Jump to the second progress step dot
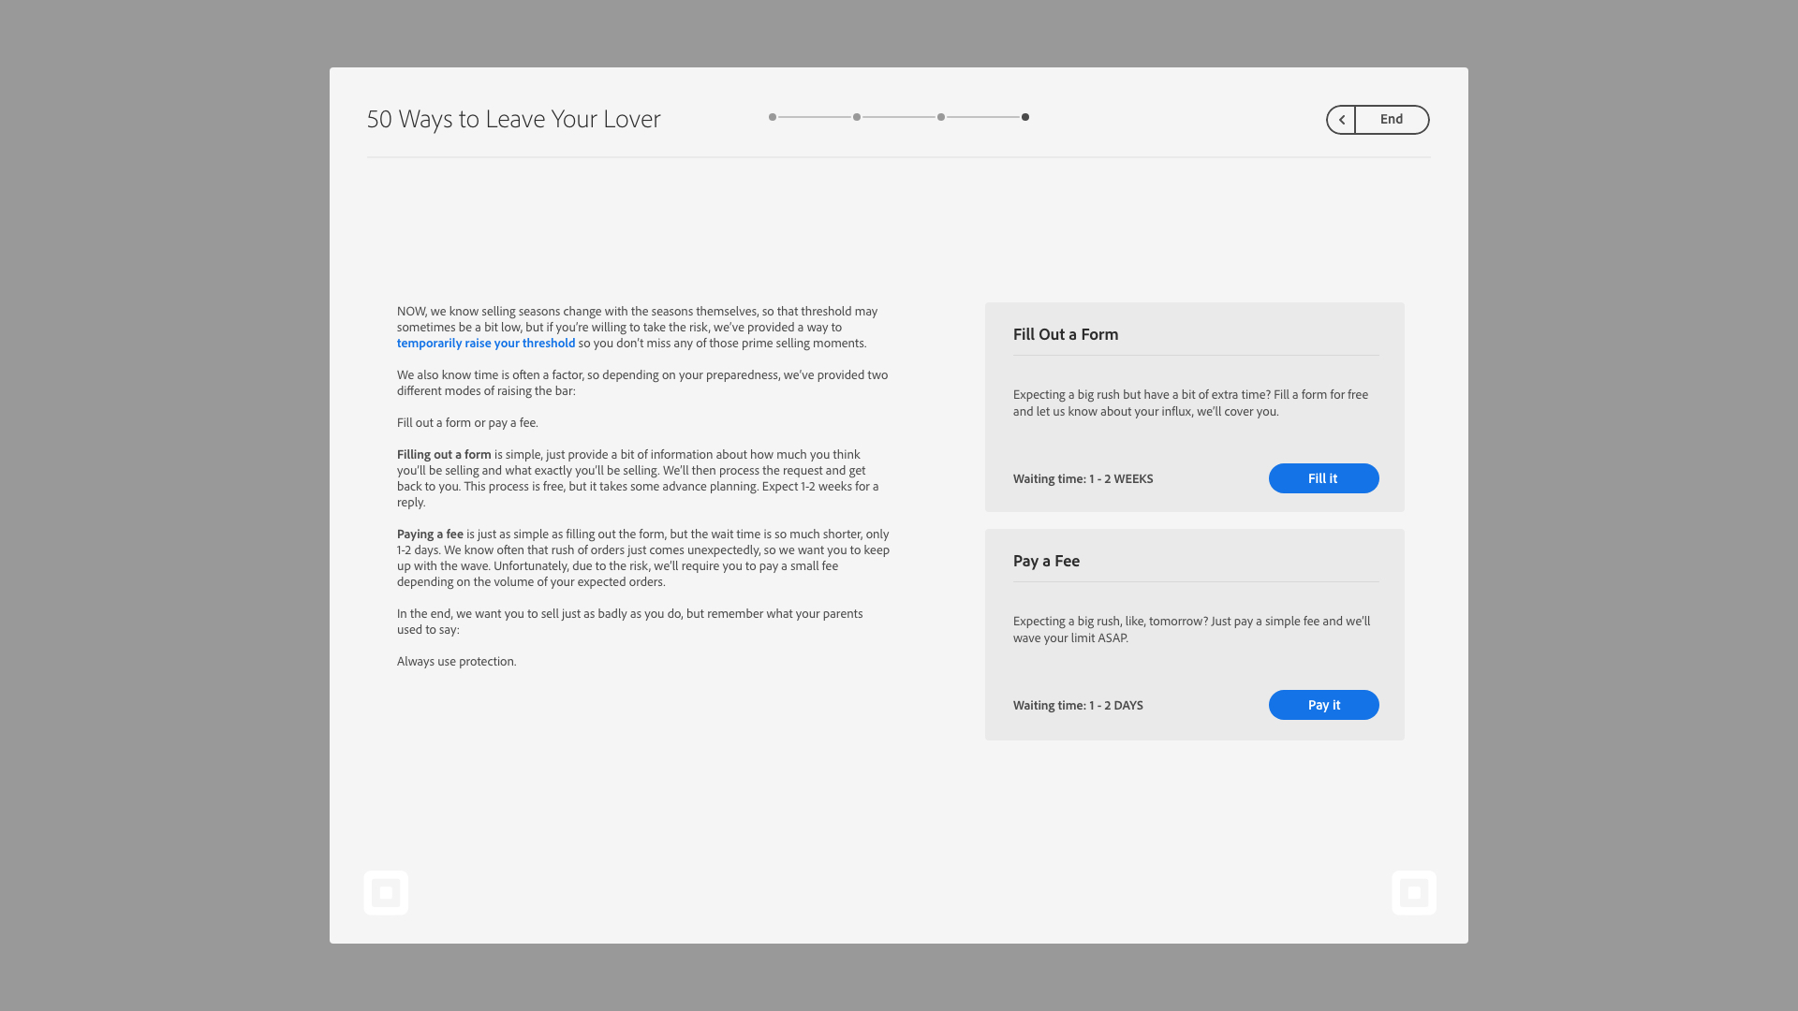The height and width of the screenshot is (1011, 1798). (857, 117)
